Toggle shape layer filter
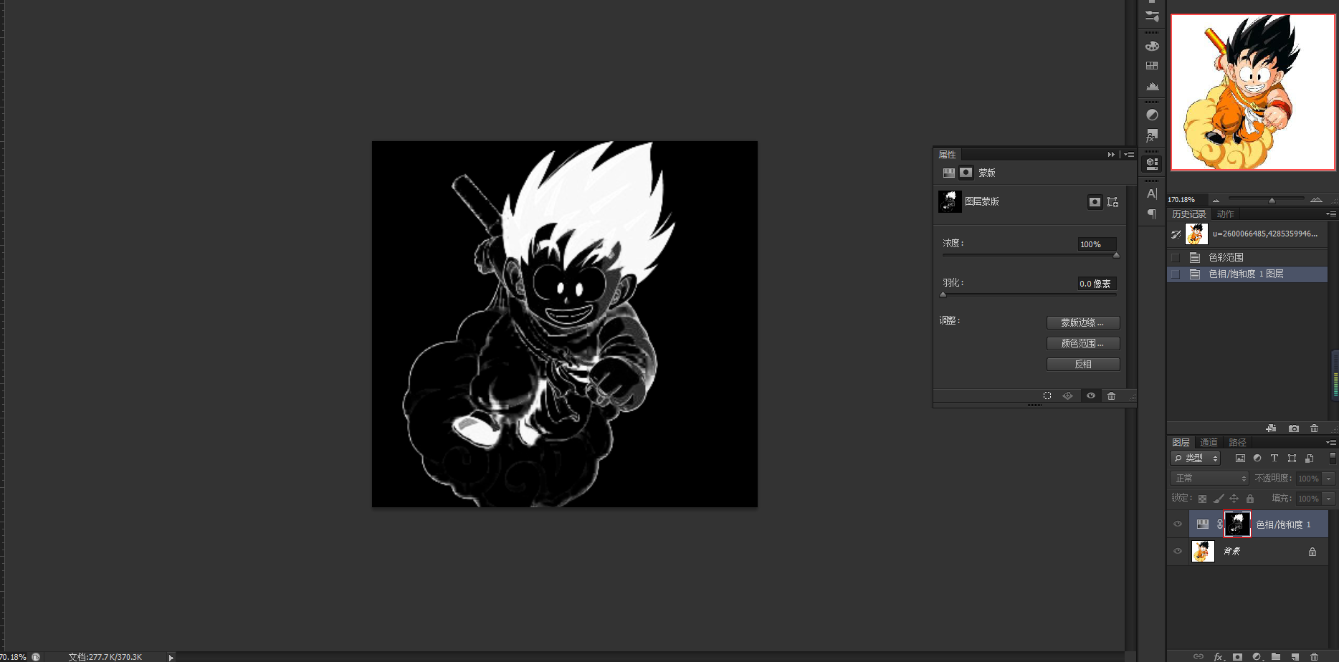The image size is (1339, 662). 1292,459
